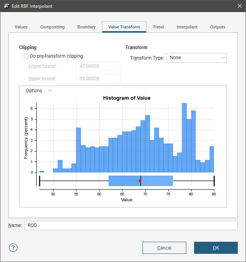Screen dimensions: 246x262
Task: Expand the histogram Options menu
Action: click(38, 91)
